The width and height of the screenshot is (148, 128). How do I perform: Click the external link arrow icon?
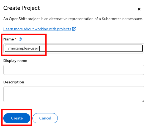74,29
